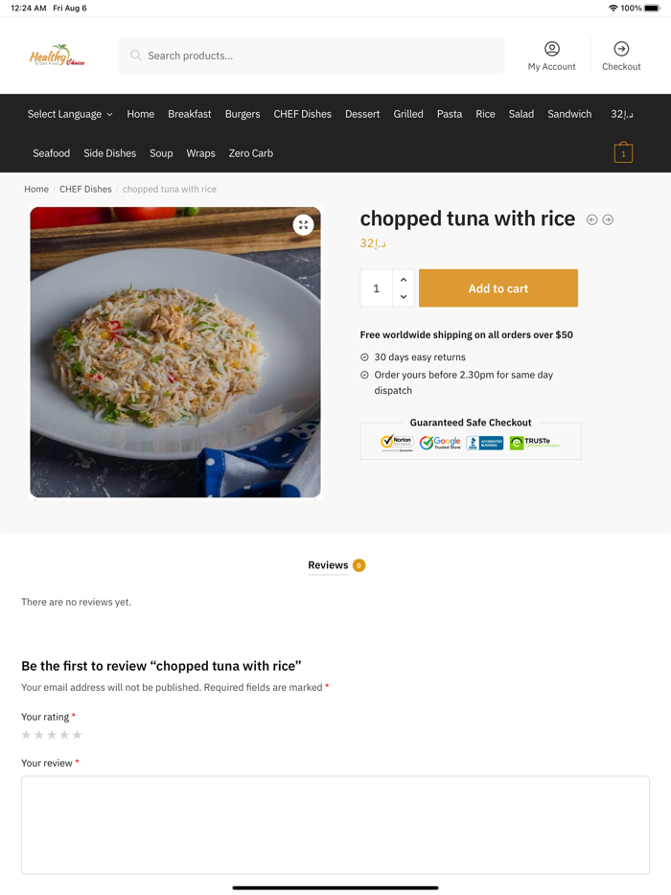Decrease quantity with the down arrow

(x=404, y=297)
